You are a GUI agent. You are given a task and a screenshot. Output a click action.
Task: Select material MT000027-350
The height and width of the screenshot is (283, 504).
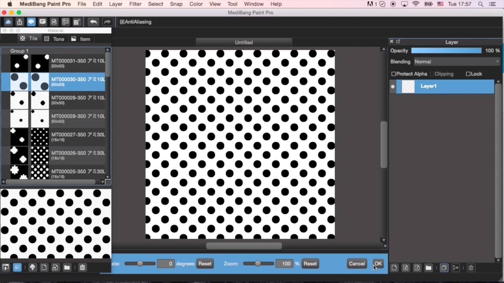point(53,137)
